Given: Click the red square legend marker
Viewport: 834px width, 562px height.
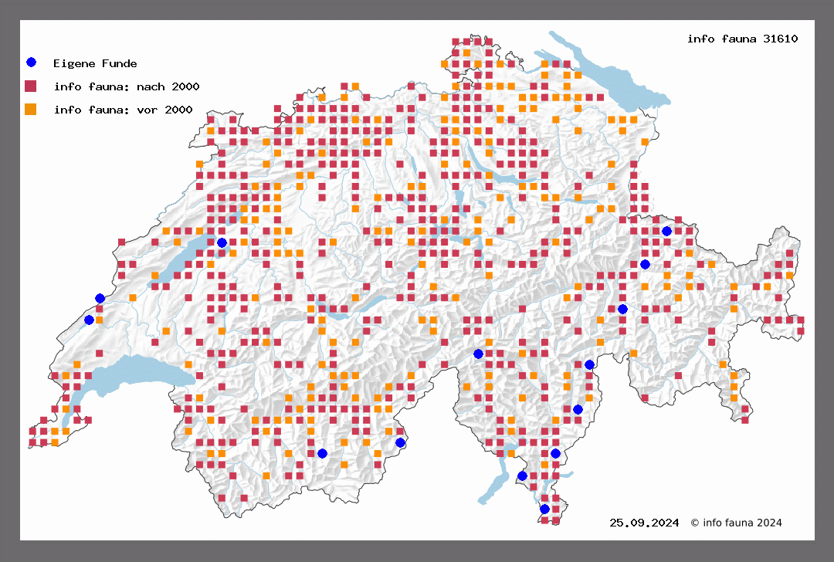Looking at the screenshot, I should (x=31, y=86).
